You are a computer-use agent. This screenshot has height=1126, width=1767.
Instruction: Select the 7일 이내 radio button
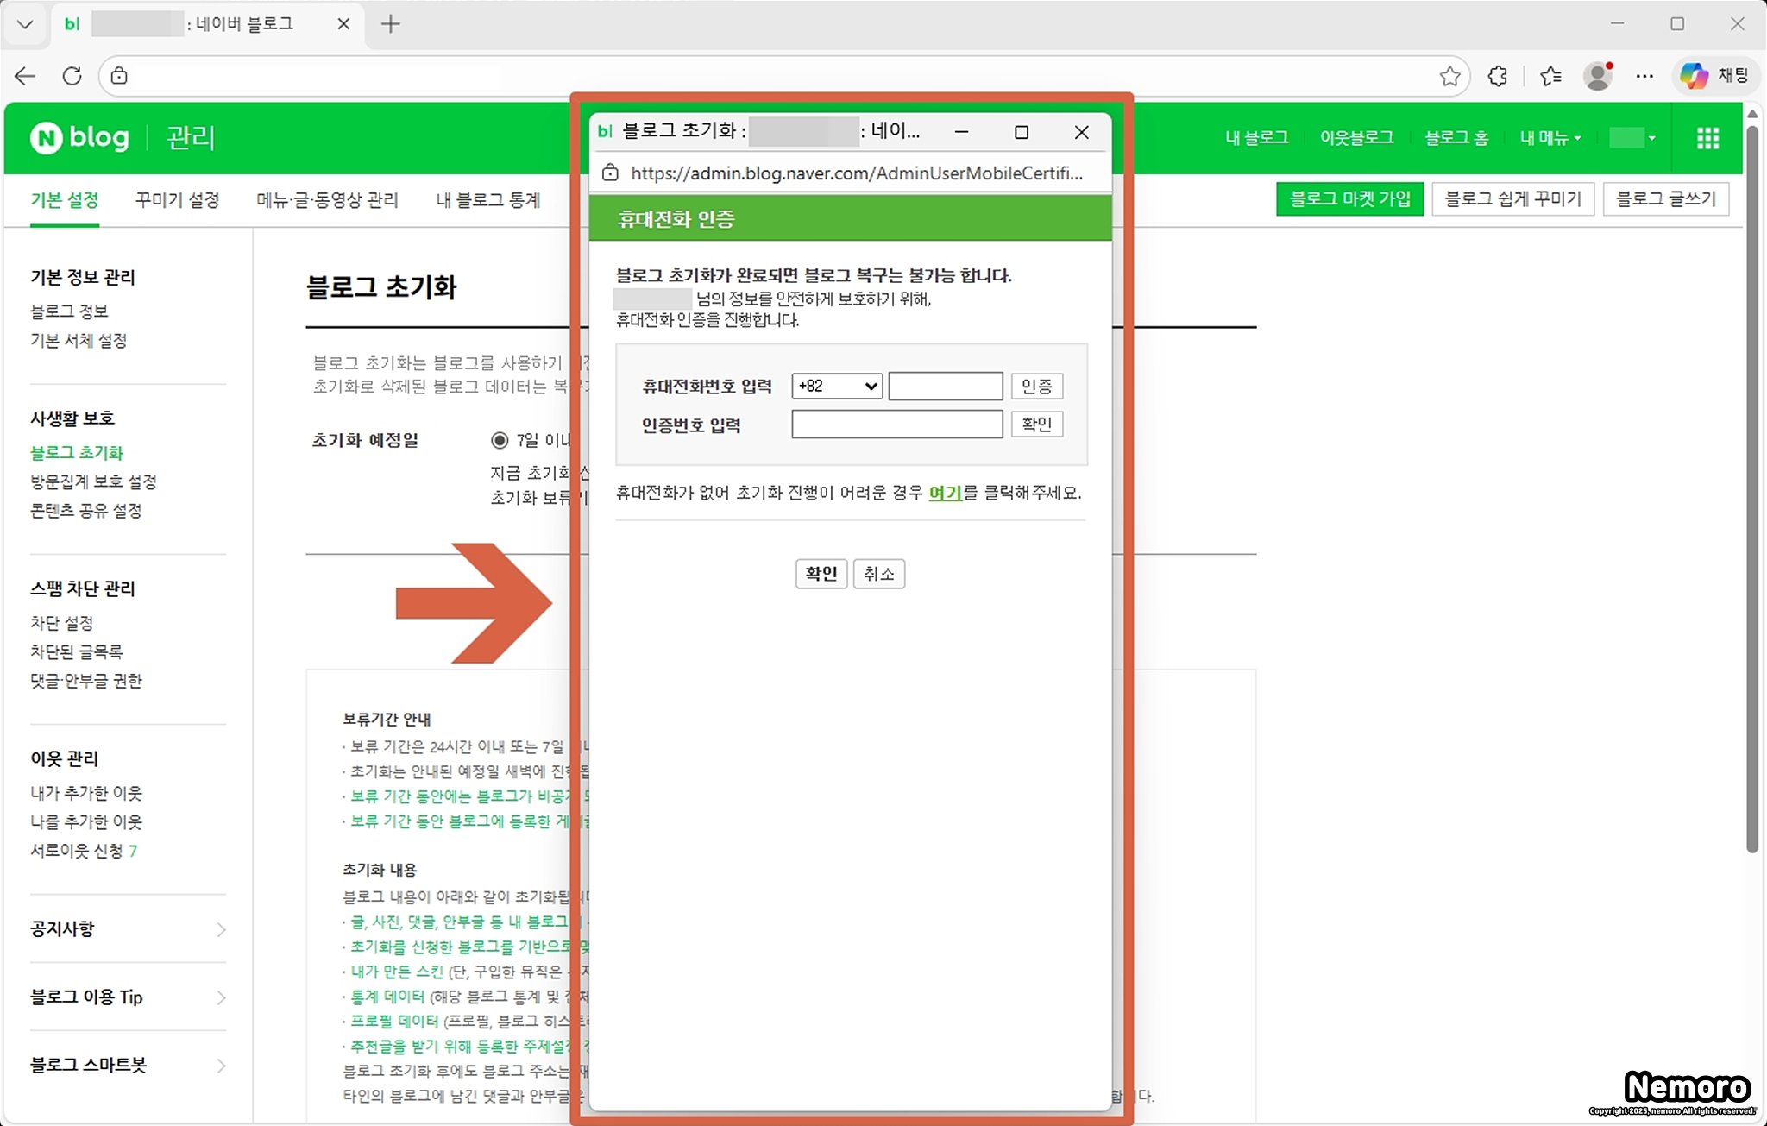pyautogui.click(x=500, y=440)
